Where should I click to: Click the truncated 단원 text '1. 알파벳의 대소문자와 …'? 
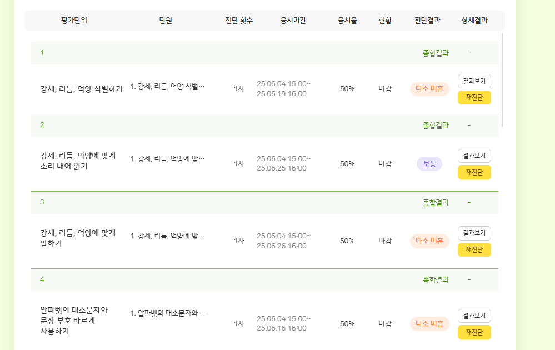coord(168,313)
